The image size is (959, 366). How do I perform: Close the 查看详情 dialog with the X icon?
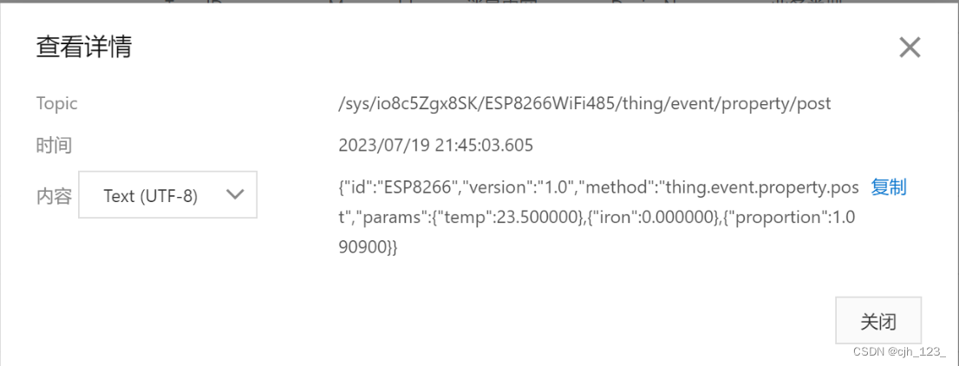[x=910, y=47]
